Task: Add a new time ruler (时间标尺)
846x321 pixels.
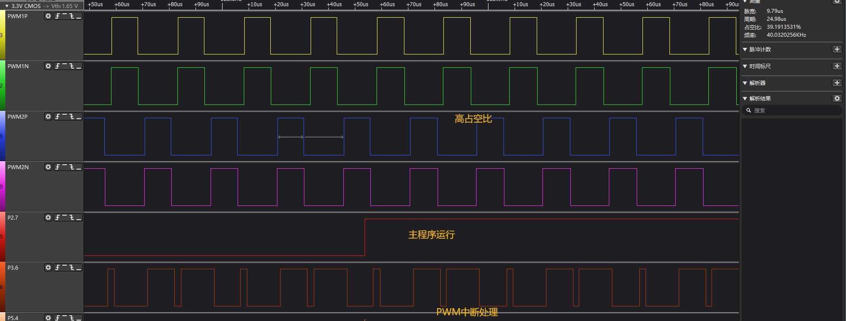Action: coord(837,66)
